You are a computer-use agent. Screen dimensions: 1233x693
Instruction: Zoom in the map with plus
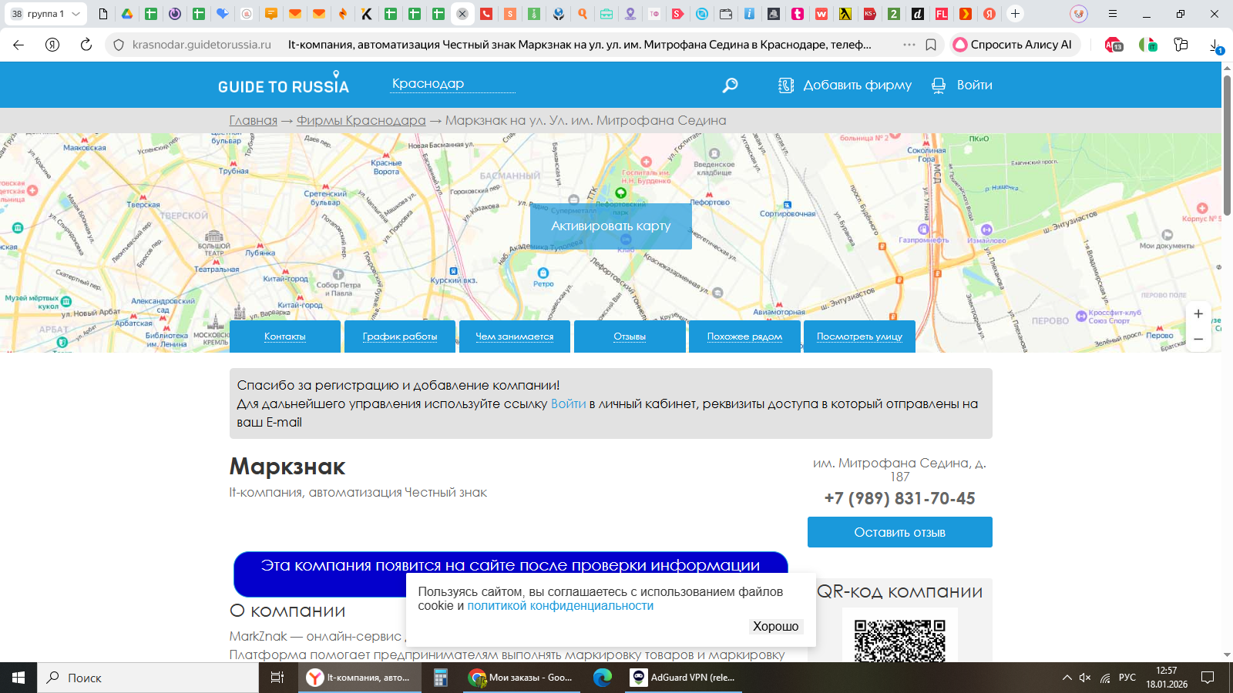point(1198,313)
